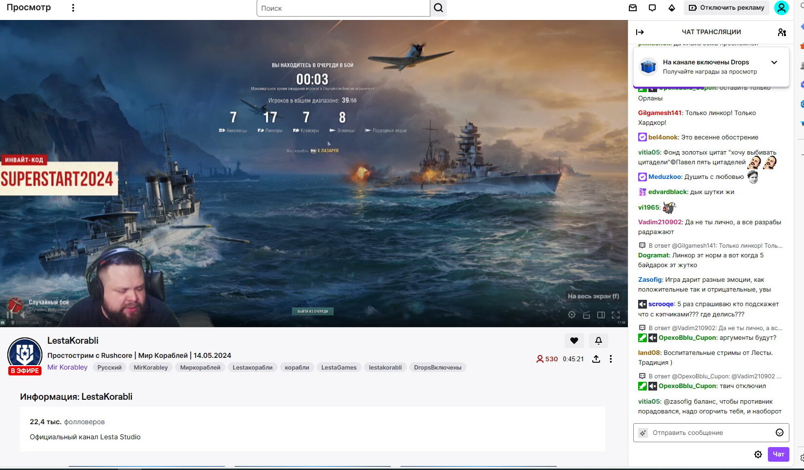The height and width of the screenshot is (470, 804).
Task: Follow channel with heart button
Action: pyautogui.click(x=574, y=341)
